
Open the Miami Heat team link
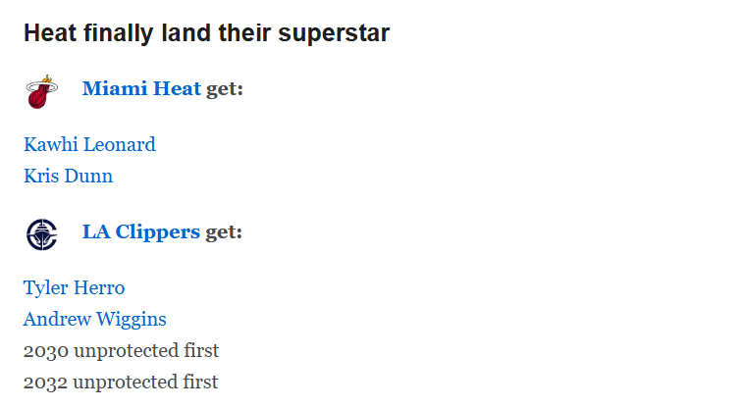[x=141, y=89]
